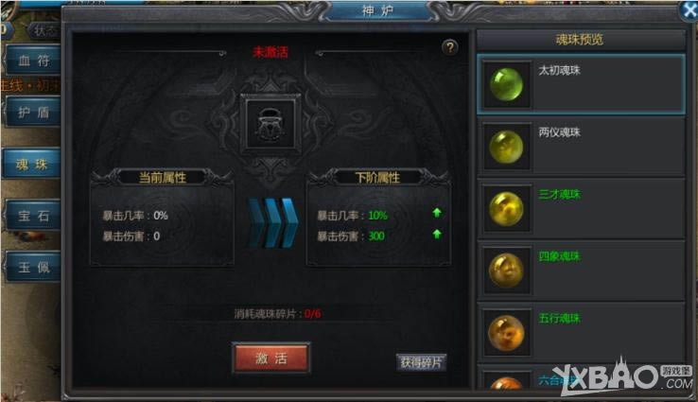
Task: Open the 玉佩 tab
Action: (33, 267)
